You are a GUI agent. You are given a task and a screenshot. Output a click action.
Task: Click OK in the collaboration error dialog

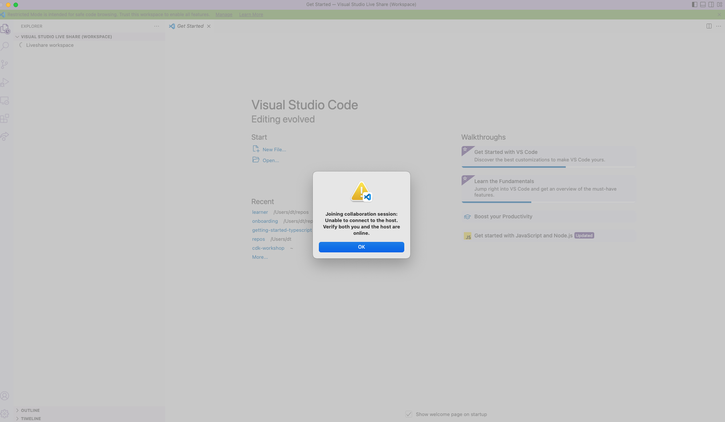tap(361, 247)
